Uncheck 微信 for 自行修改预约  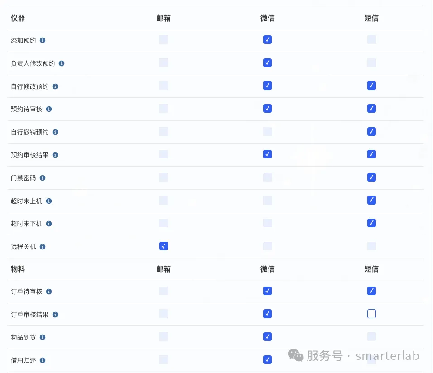[x=267, y=86]
